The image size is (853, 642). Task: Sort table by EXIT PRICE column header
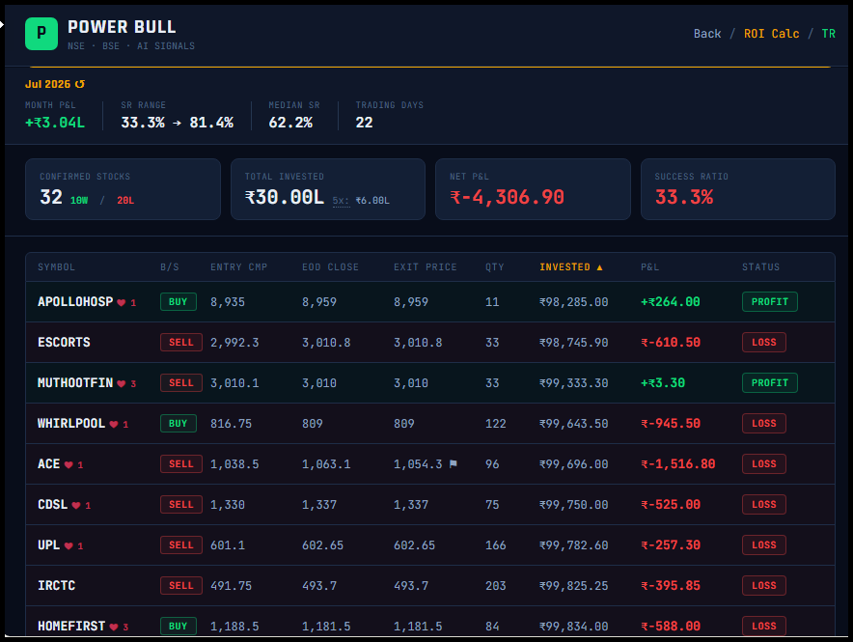click(x=426, y=267)
